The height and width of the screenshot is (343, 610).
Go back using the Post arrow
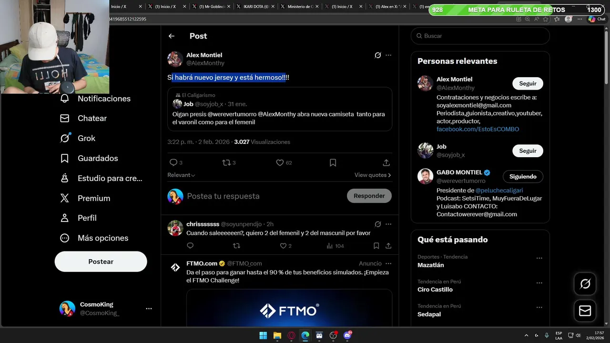click(172, 36)
